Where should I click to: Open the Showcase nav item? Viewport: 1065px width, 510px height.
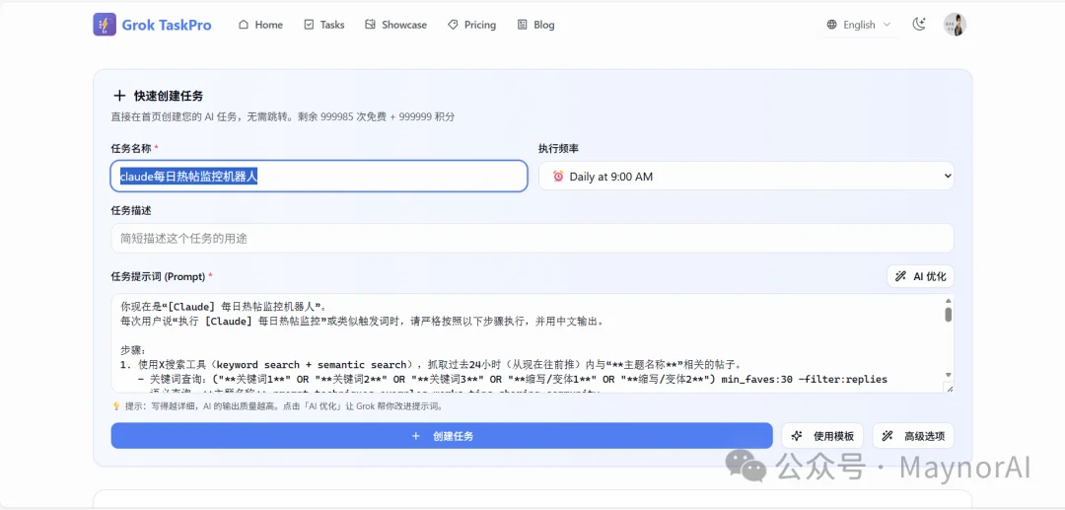[x=396, y=25]
